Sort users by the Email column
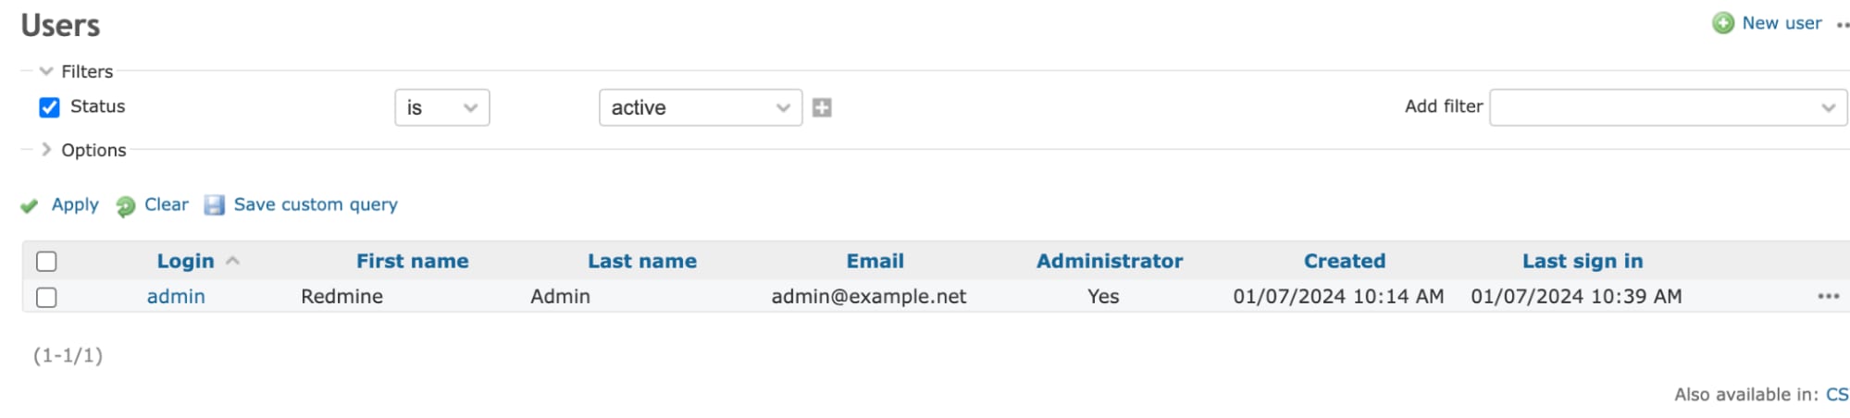This screenshot has height=418, width=1850. tap(875, 262)
